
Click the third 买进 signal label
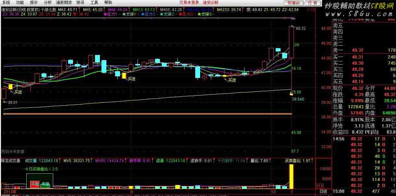click(232, 80)
